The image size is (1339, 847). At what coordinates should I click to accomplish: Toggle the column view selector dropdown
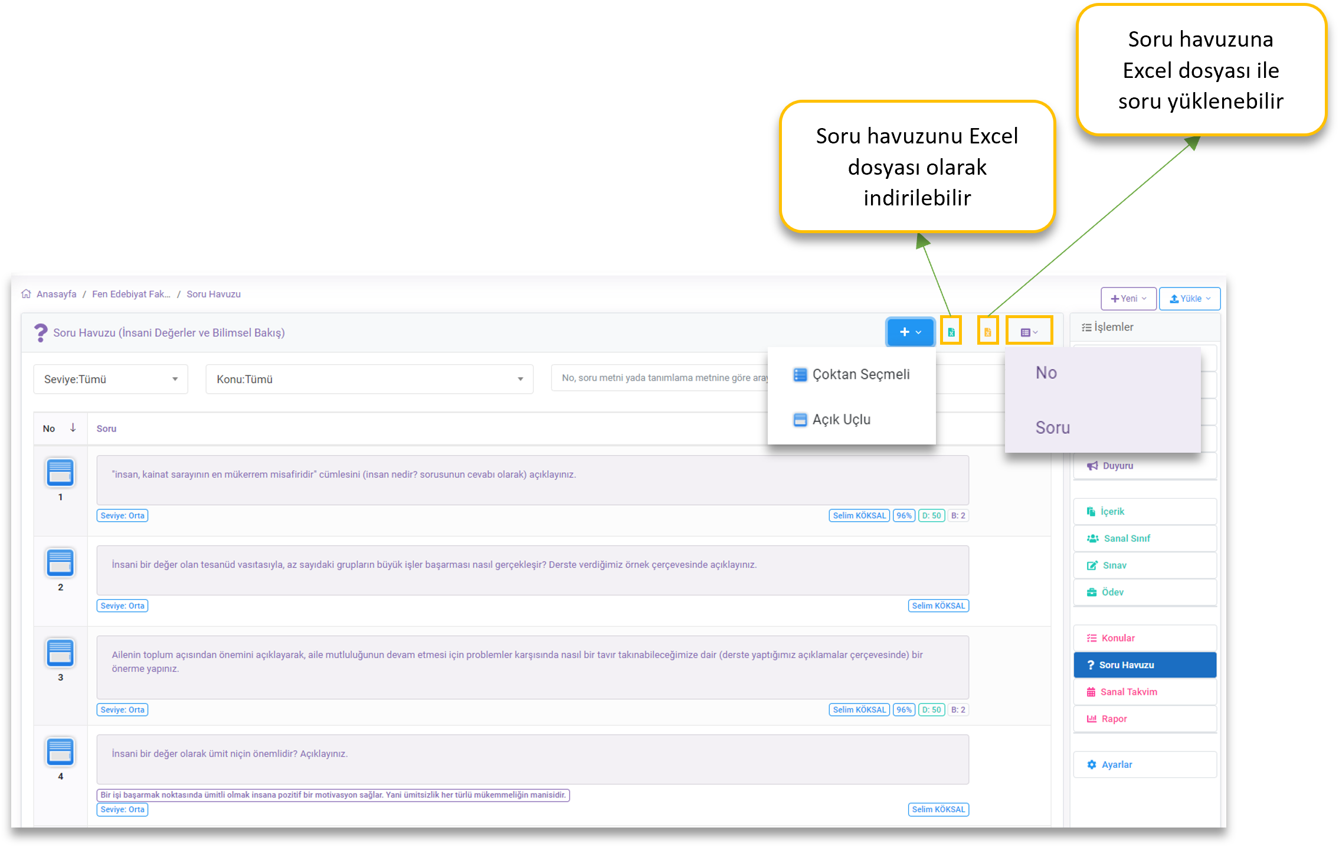1029,332
